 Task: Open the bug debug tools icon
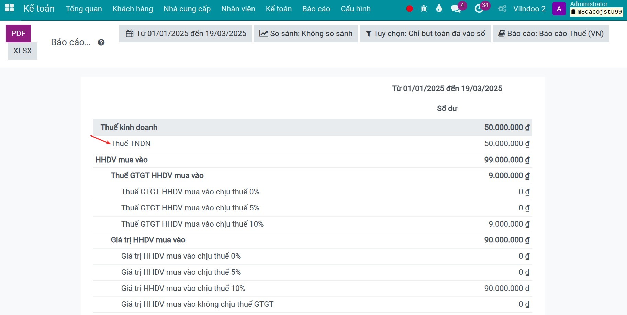click(424, 9)
